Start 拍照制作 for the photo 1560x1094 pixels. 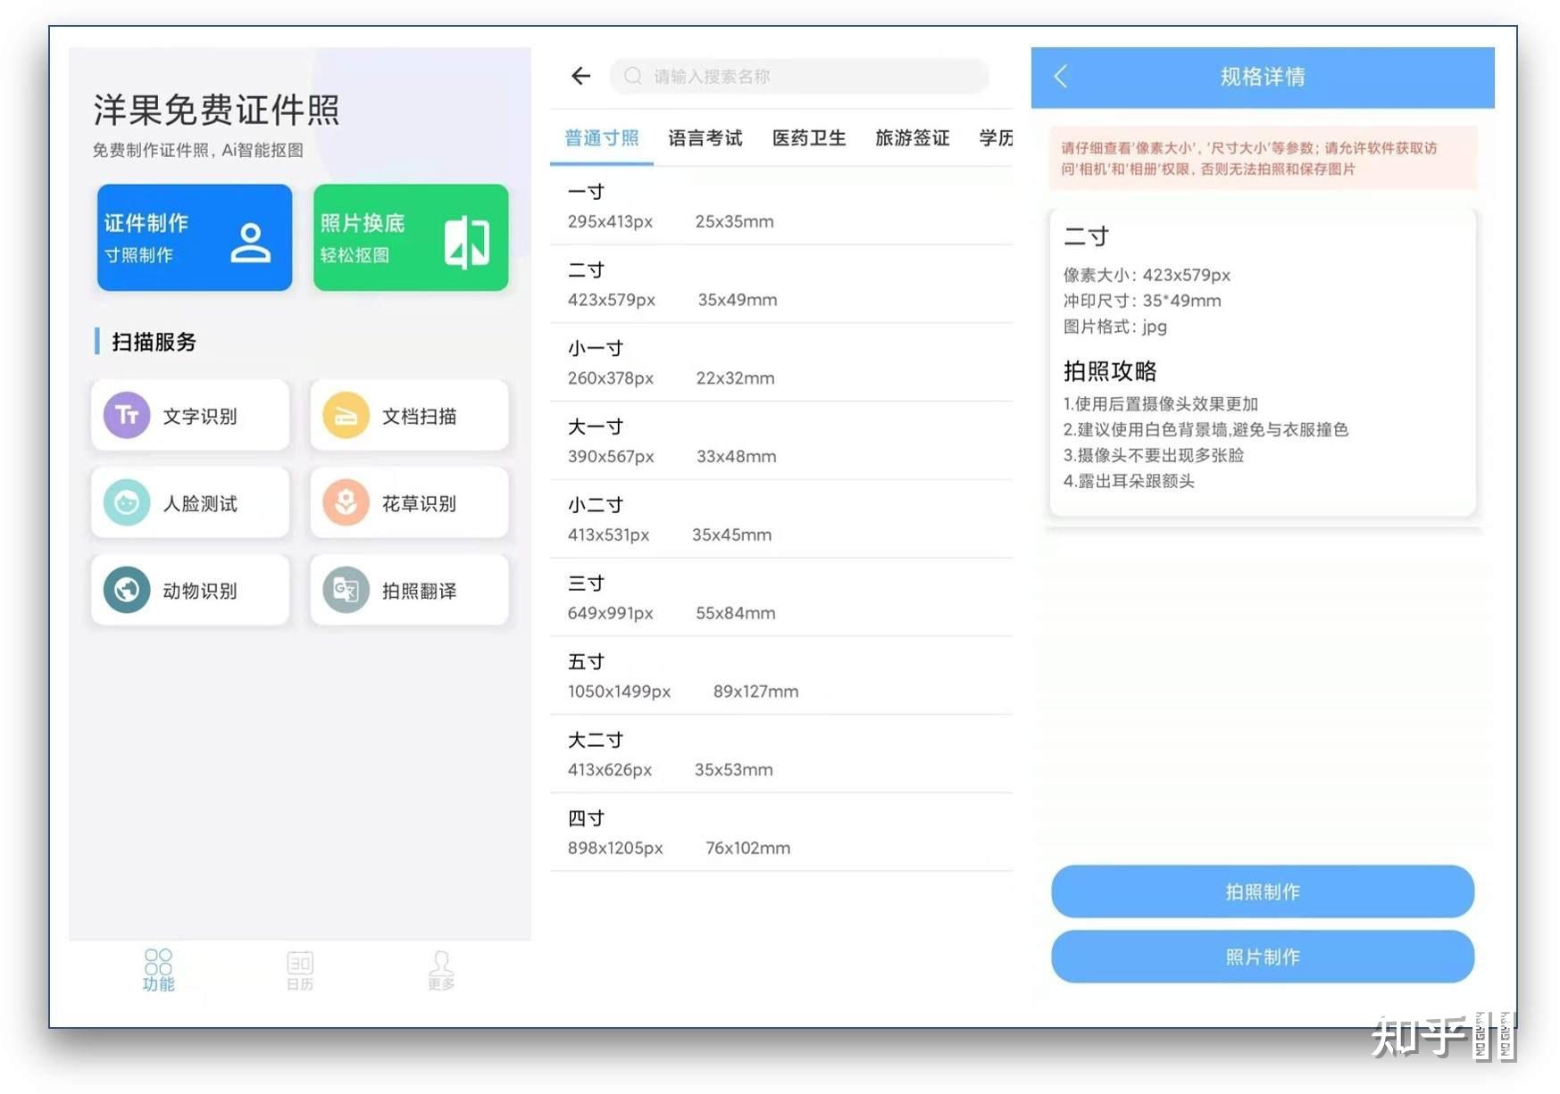[1263, 891]
